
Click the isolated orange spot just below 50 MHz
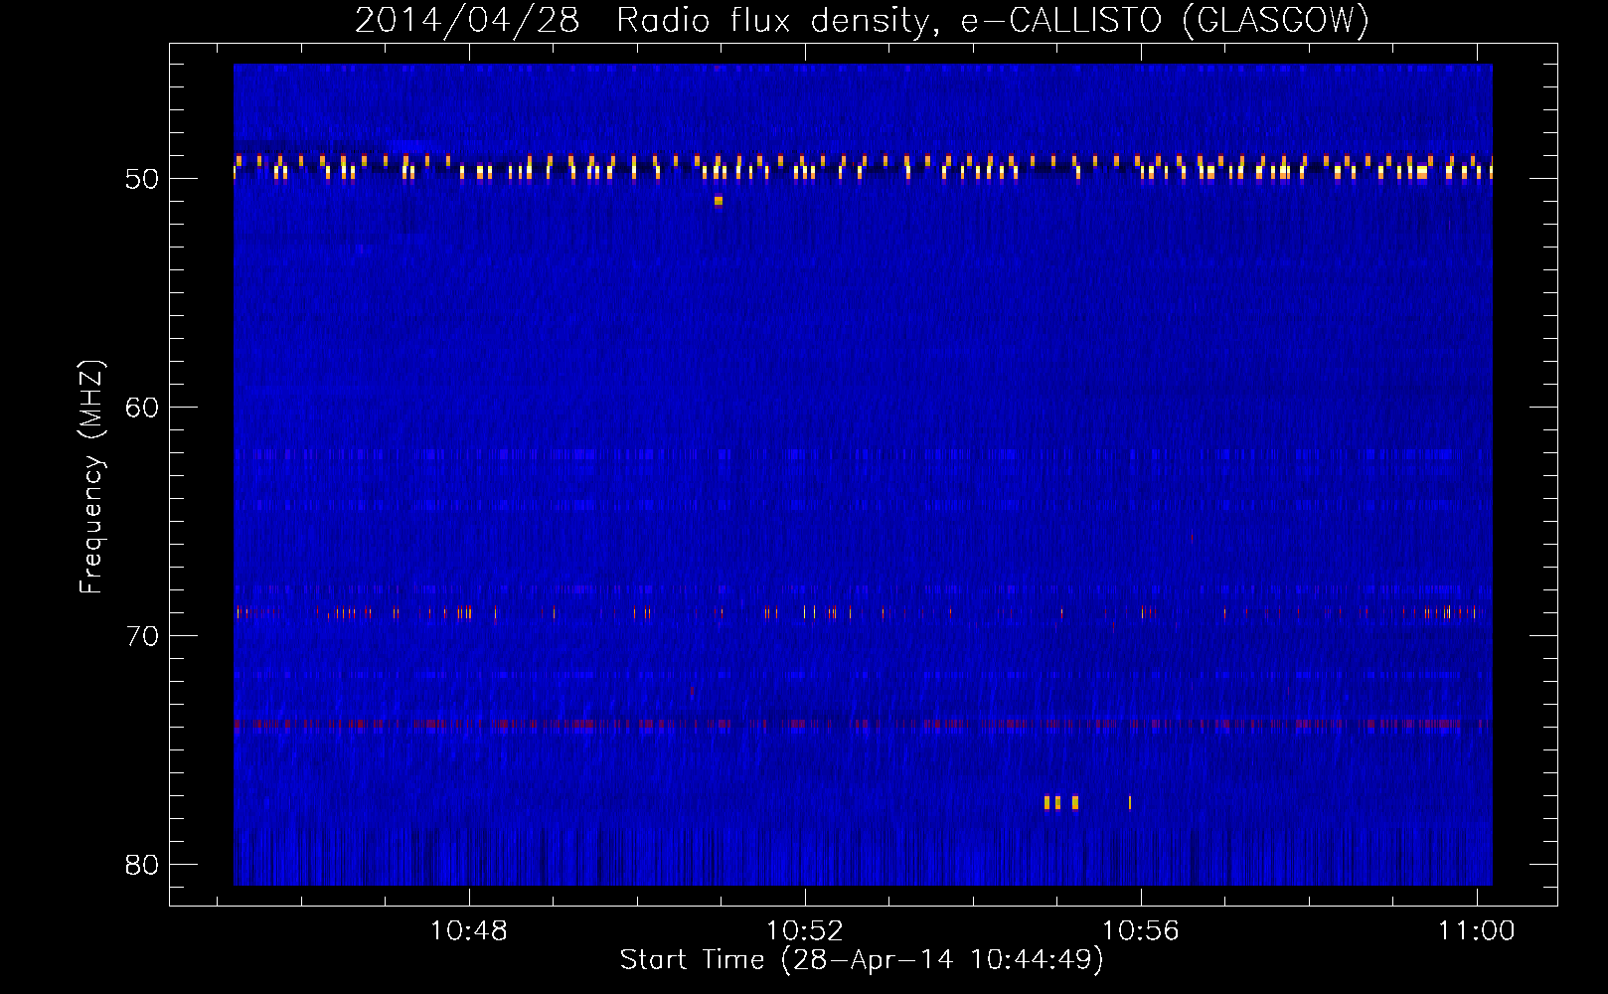(x=719, y=201)
